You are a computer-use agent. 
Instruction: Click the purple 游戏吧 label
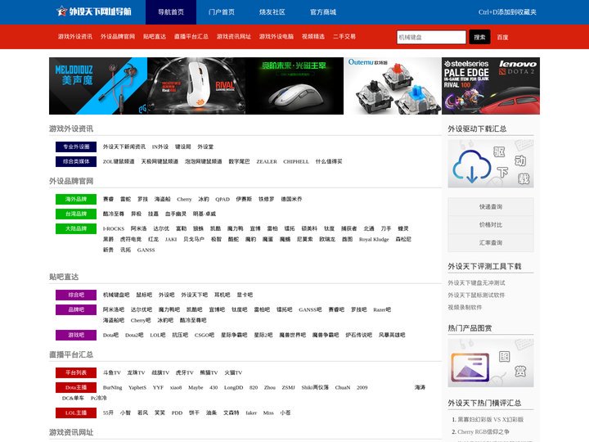(x=76, y=335)
